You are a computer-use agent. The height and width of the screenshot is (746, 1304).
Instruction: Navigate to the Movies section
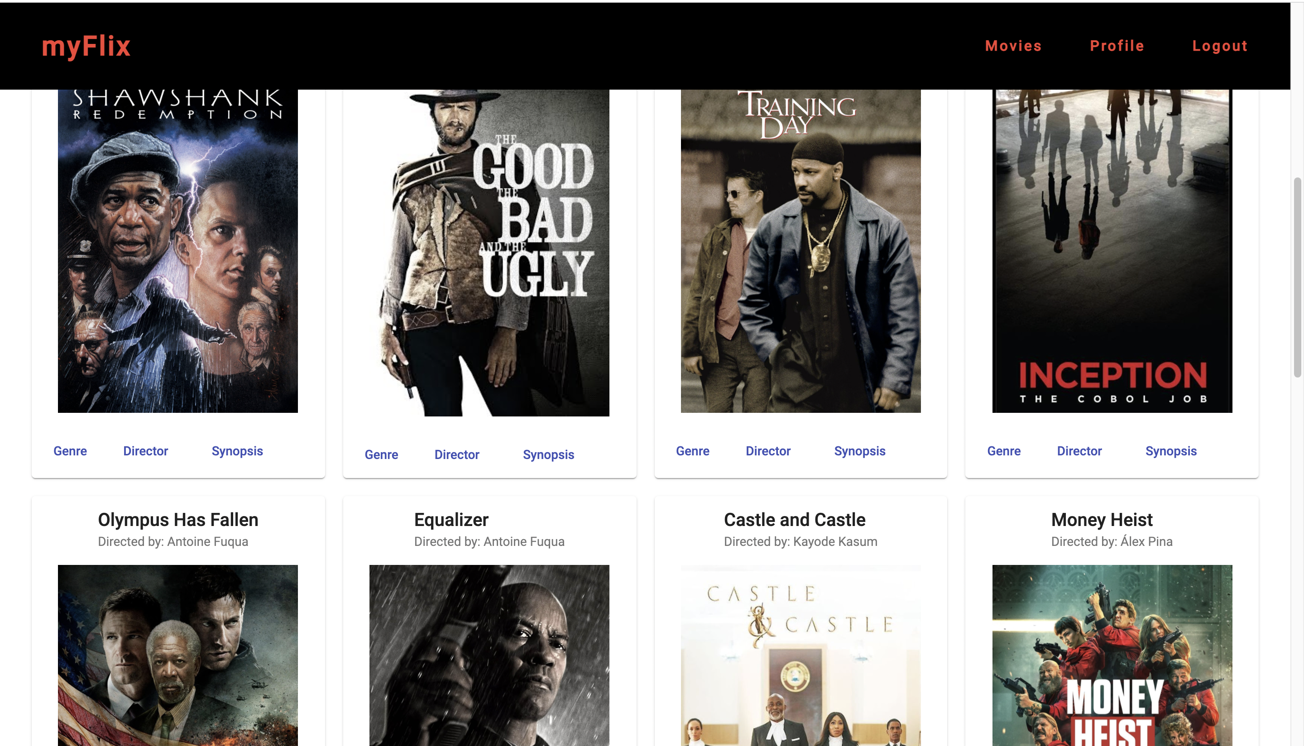(1014, 46)
